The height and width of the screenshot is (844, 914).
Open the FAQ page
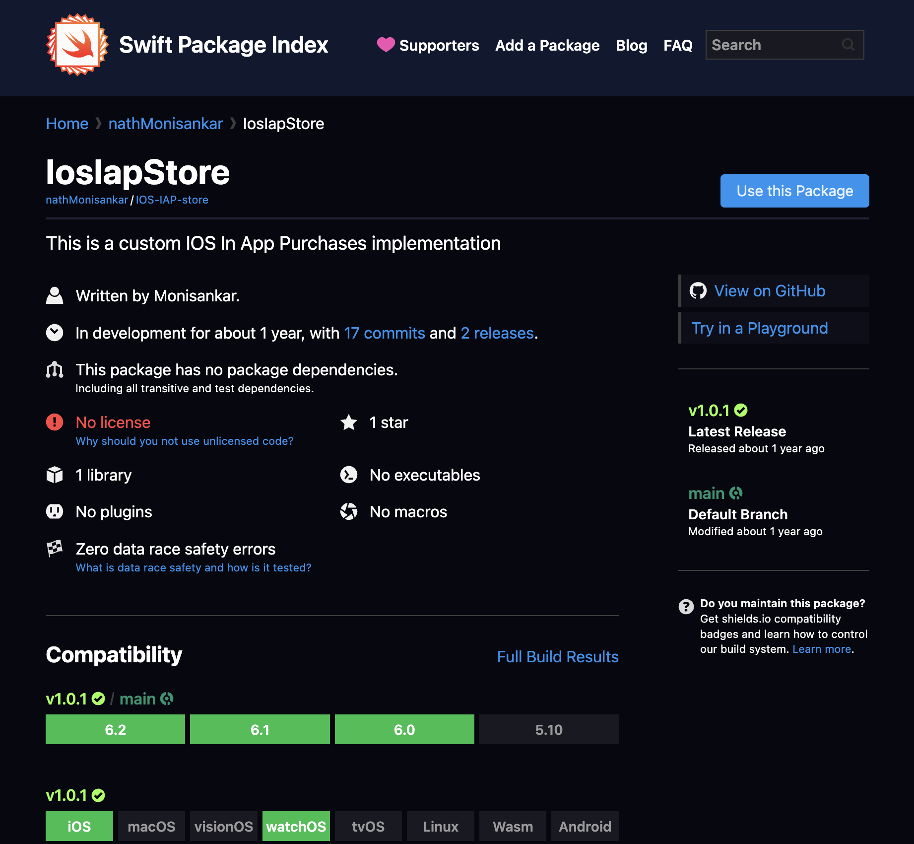pyautogui.click(x=678, y=45)
